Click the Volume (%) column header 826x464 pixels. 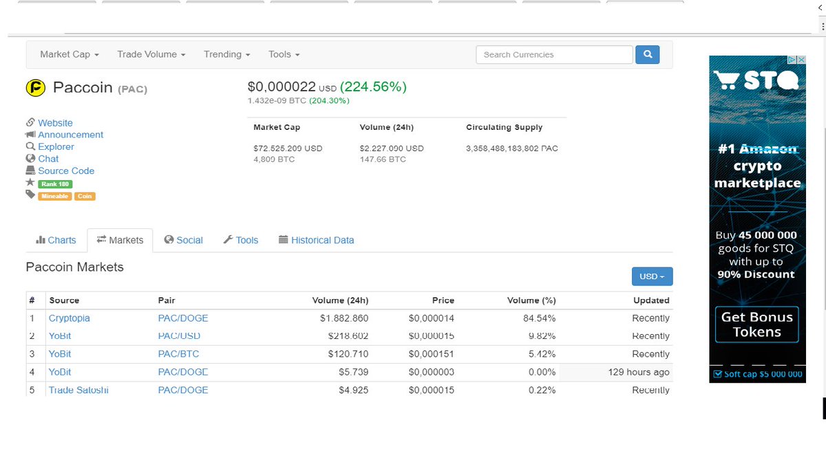[x=531, y=300]
